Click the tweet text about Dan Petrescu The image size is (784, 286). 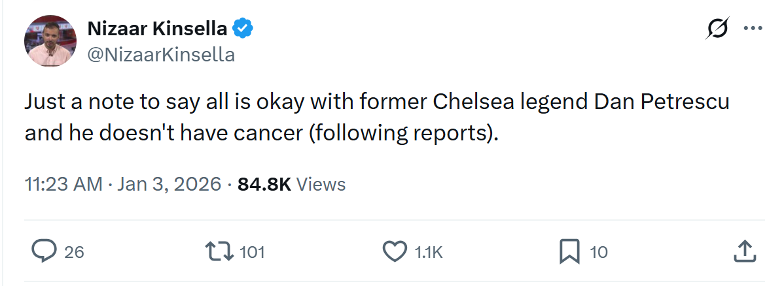click(x=377, y=118)
